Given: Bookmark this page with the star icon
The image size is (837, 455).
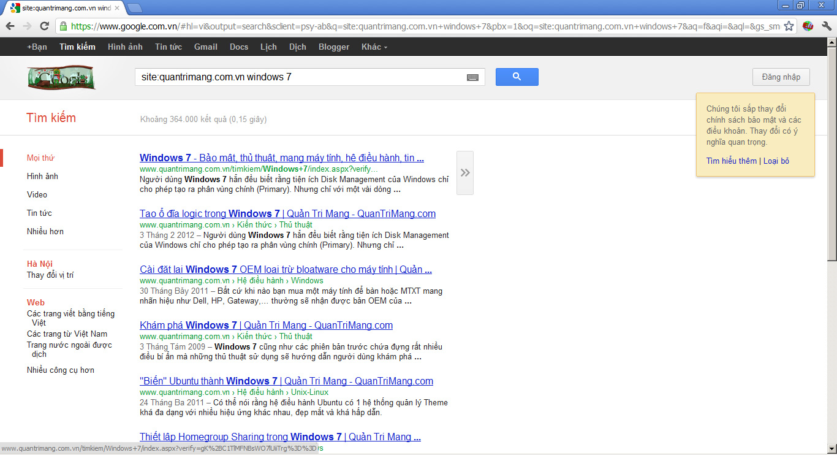Looking at the screenshot, I should 789,26.
